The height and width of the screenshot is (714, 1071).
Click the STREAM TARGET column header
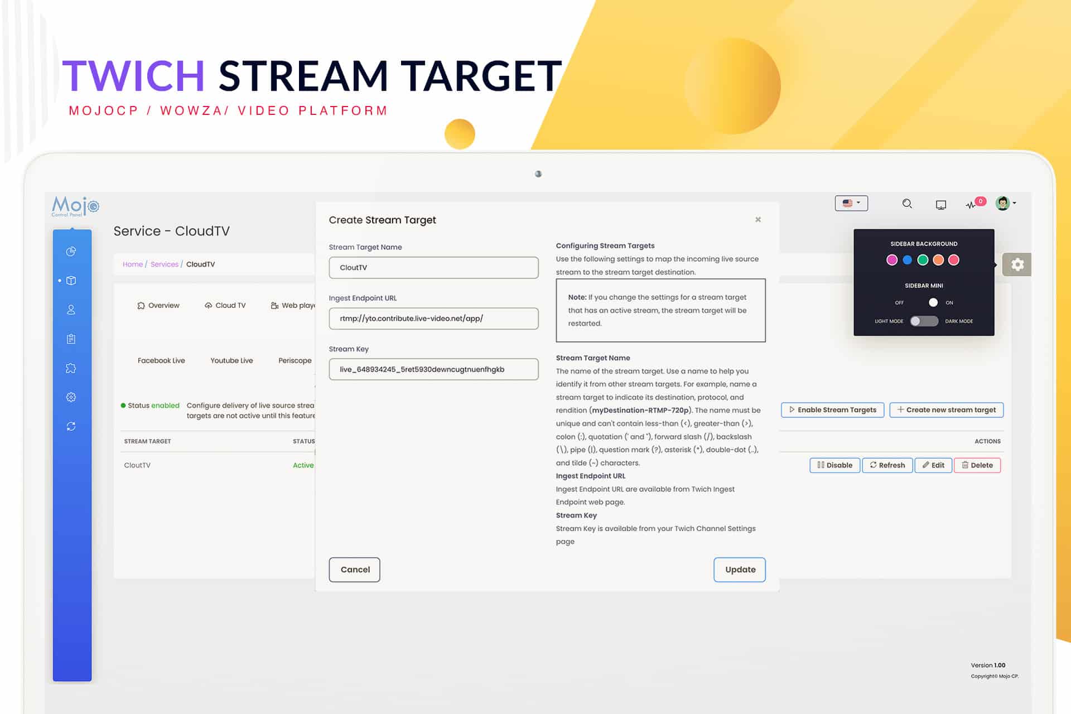[x=147, y=441]
